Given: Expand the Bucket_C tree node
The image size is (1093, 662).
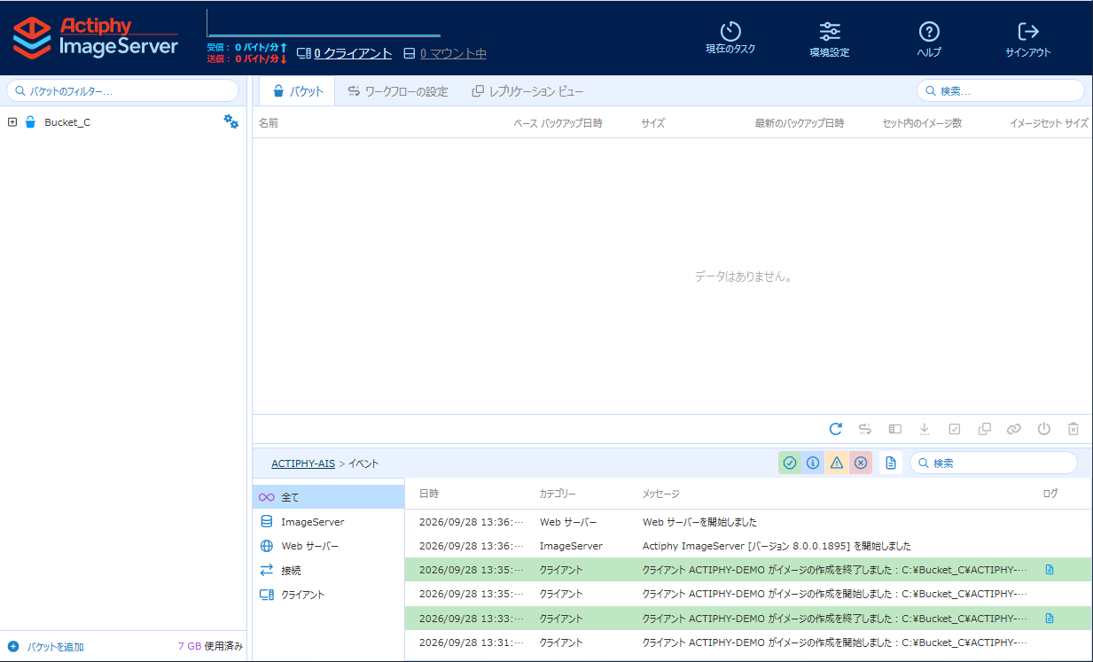Looking at the screenshot, I should pyautogui.click(x=12, y=122).
